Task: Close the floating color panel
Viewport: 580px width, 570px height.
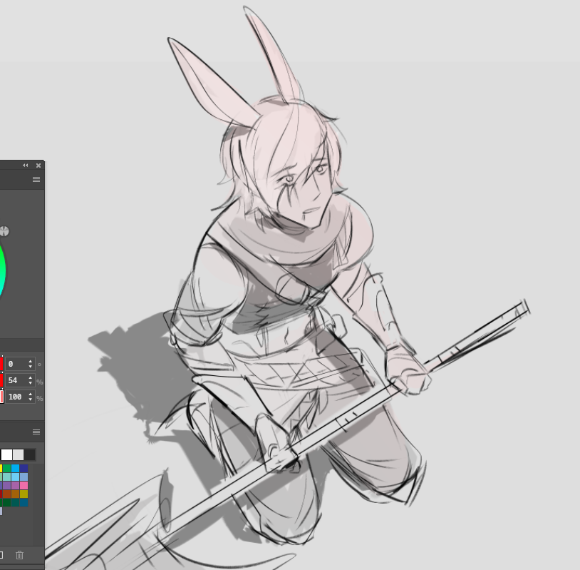Action: [x=38, y=166]
